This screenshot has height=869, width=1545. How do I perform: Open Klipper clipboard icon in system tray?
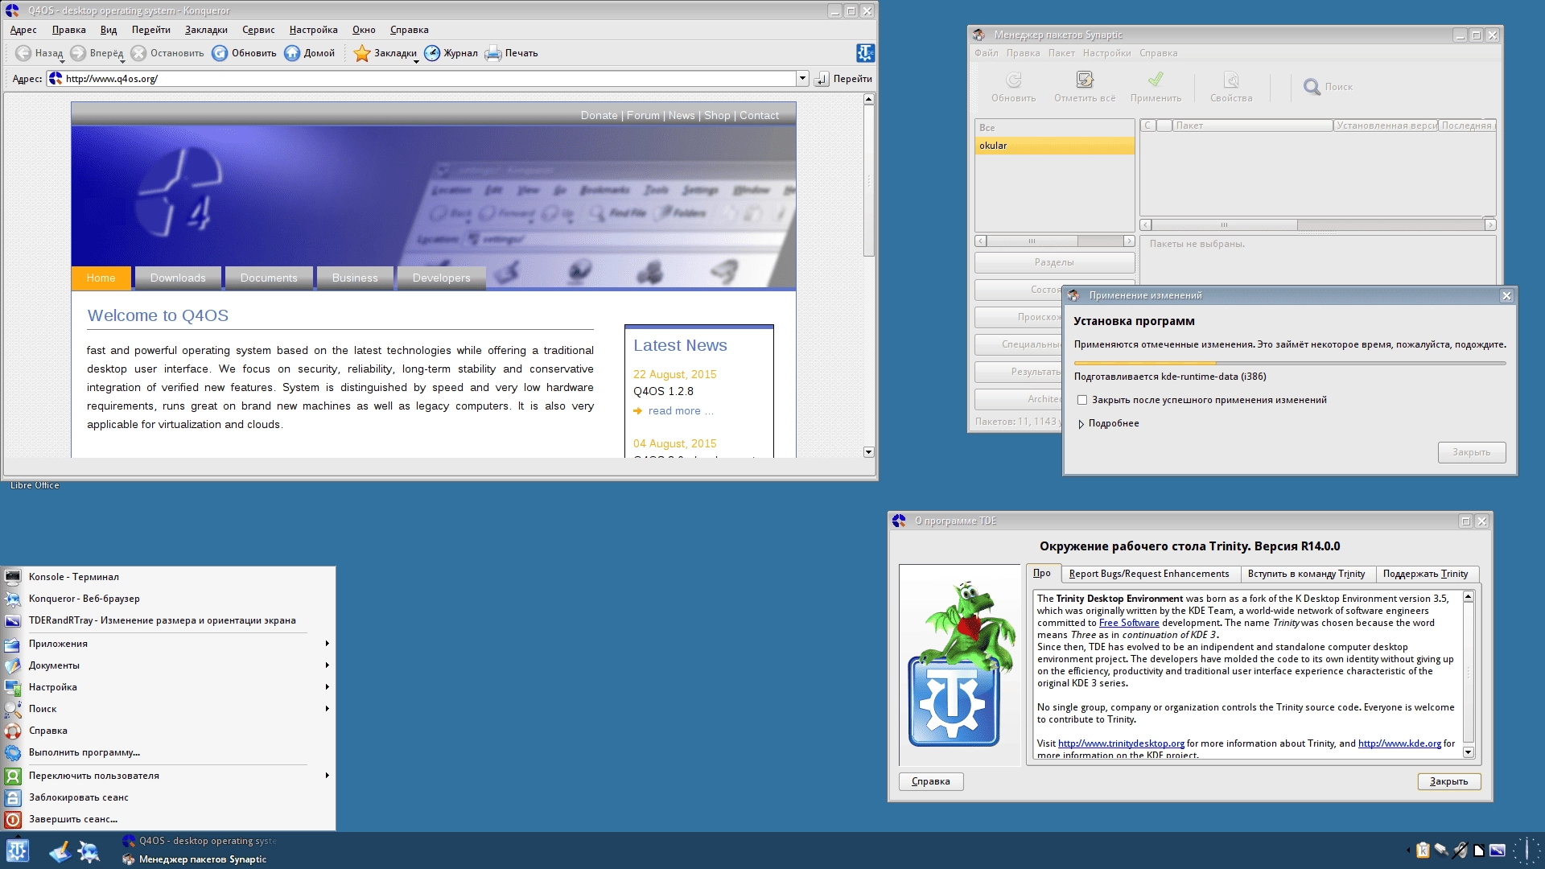pyautogui.click(x=1423, y=850)
